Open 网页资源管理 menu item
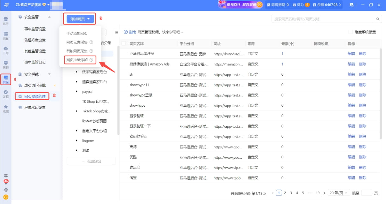Screen dimensions: 386x204 coord(35,96)
